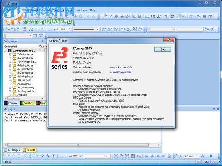Screen dimensions: 222x166
Task: Select the freehand curve drawing tool
Action: [x=25, y=156]
